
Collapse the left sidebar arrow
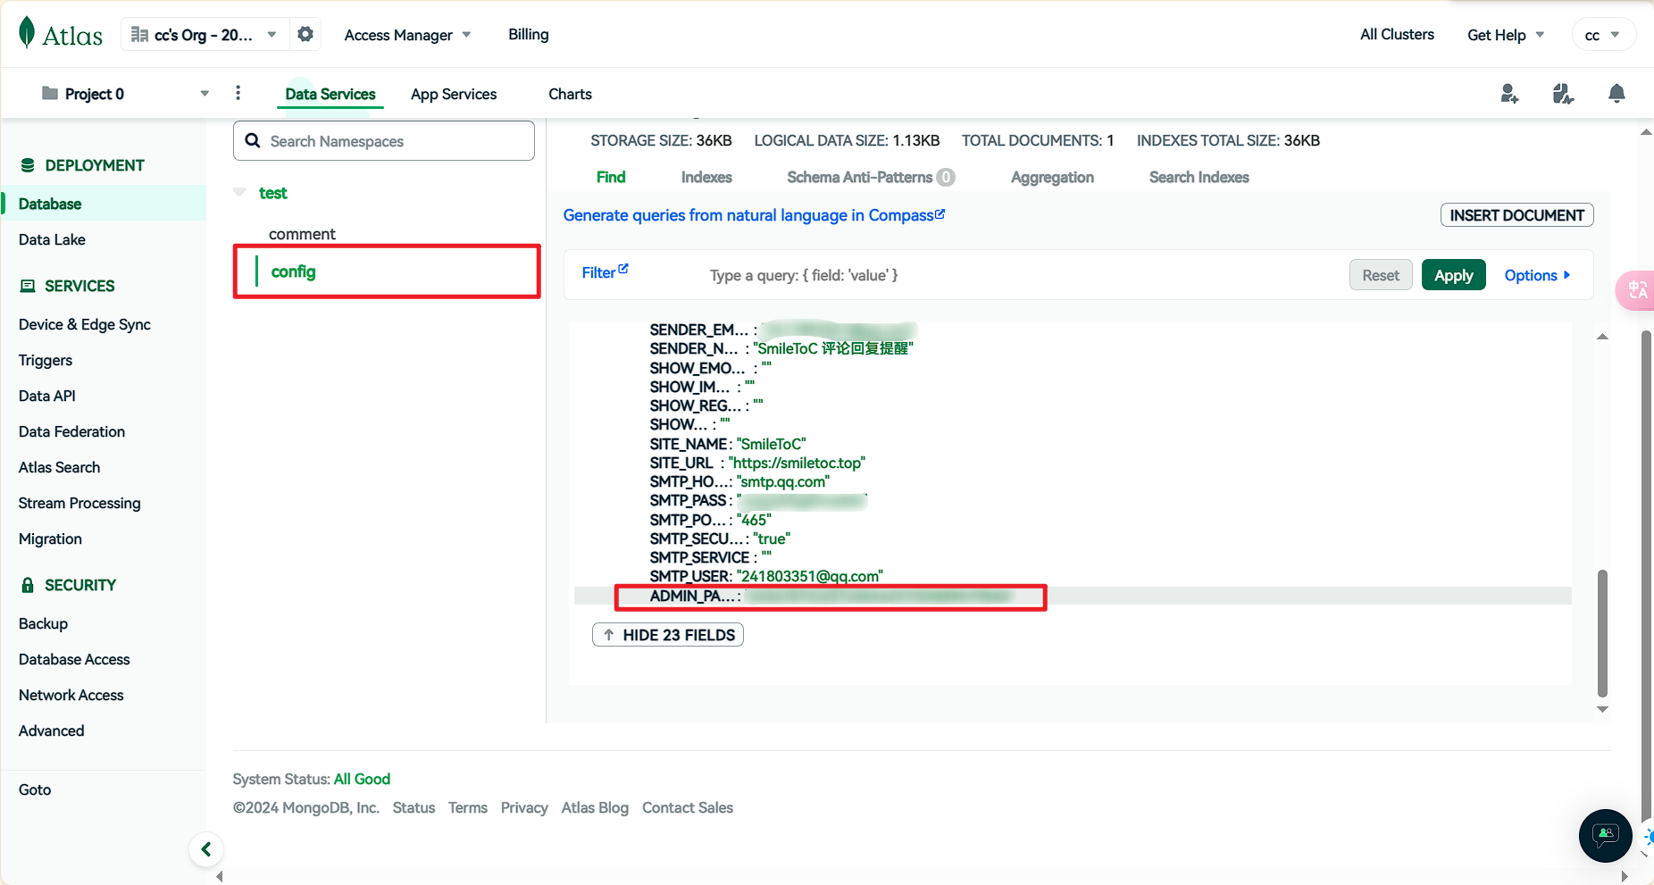coord(206,849)
